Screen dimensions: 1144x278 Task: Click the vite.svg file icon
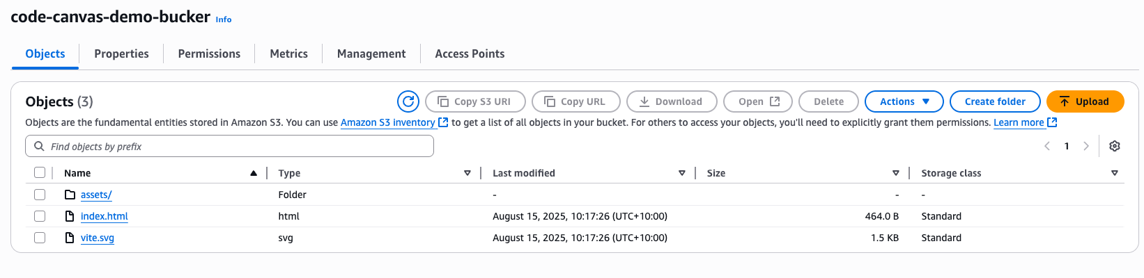70,238
